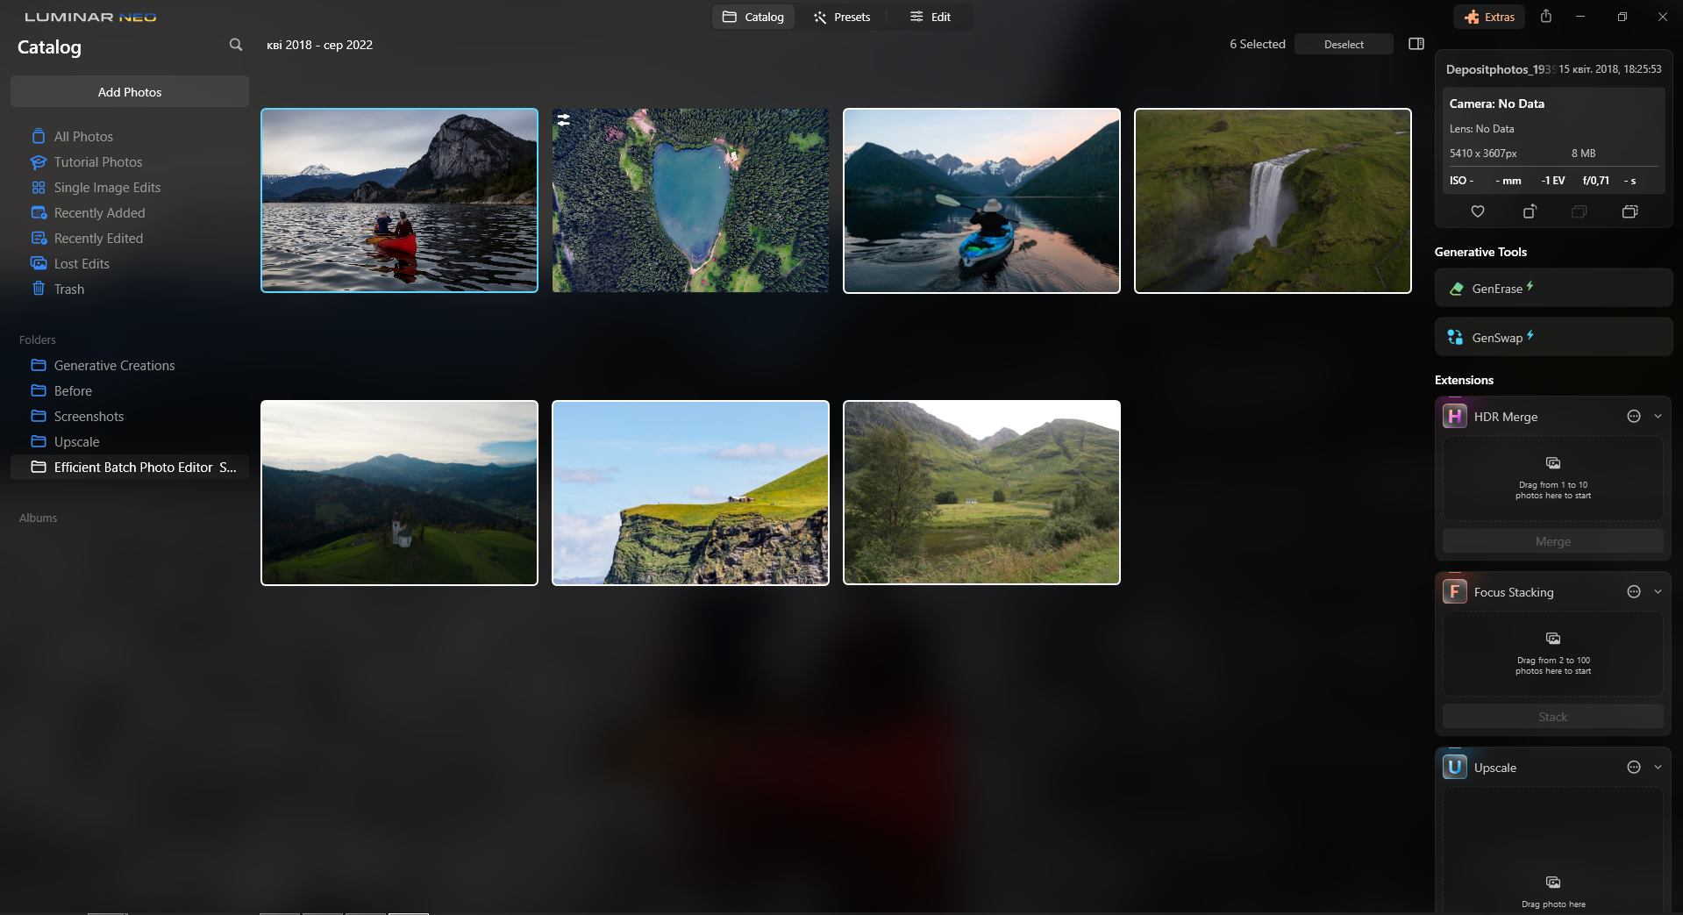
Task: Click the '6 Selected' count label
Action: tap(1257, 44)
